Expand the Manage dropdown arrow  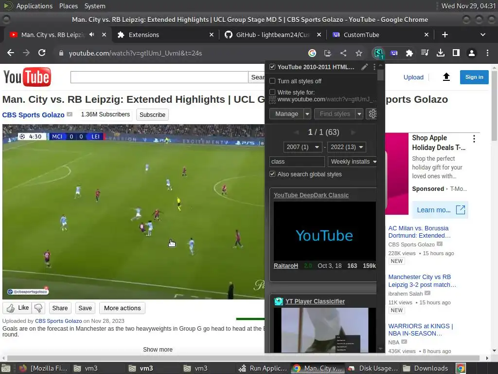tap(307, 114)
